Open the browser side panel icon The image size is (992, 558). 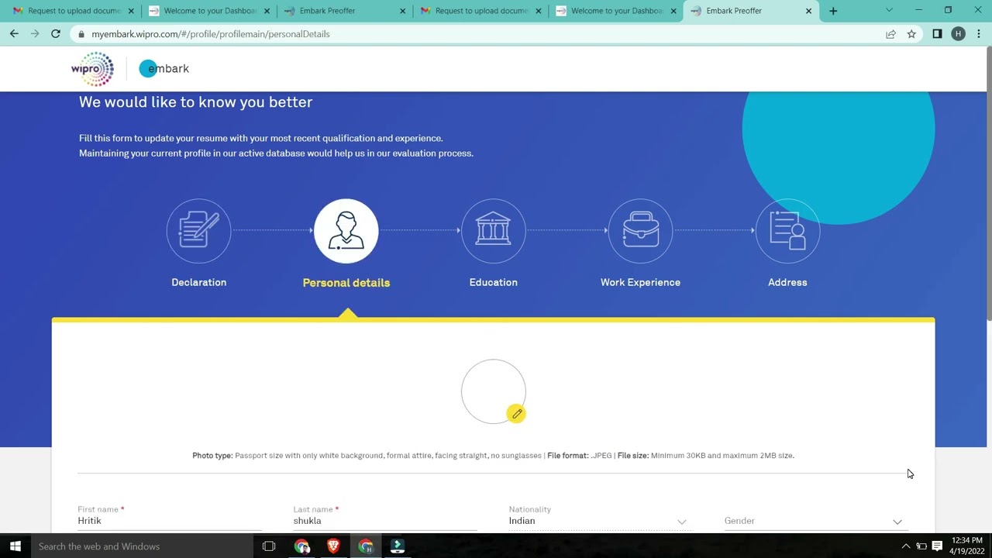[x=937, y=34]
